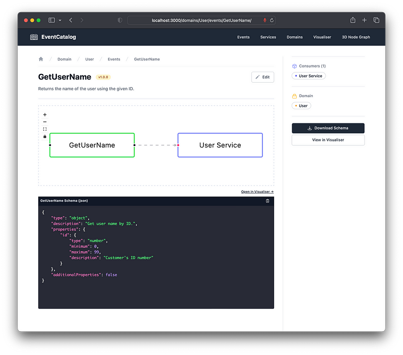Image resolution: width=403 pixels, height=355 pixels.
Task: Zoom out on the node diagram
Action: 45,122
